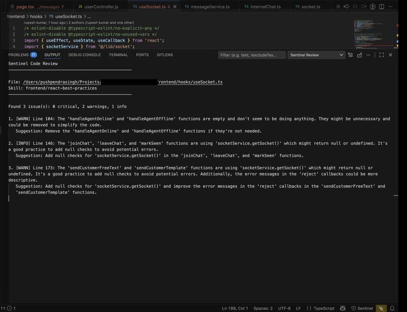This screenshot has height=312, width=407.
Task: Change file encoding UTF-8
Action: point(284,308)
